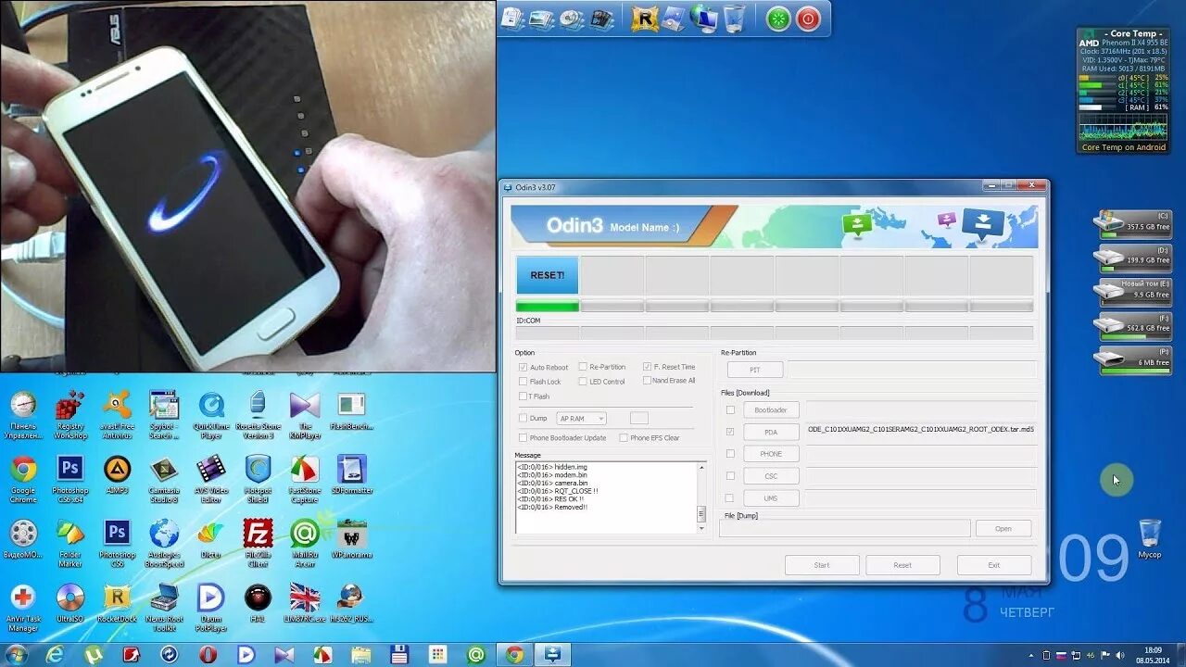Launch Daum PotPlayer desktop icon
The image size is (1186, 667).
(211, 609)
